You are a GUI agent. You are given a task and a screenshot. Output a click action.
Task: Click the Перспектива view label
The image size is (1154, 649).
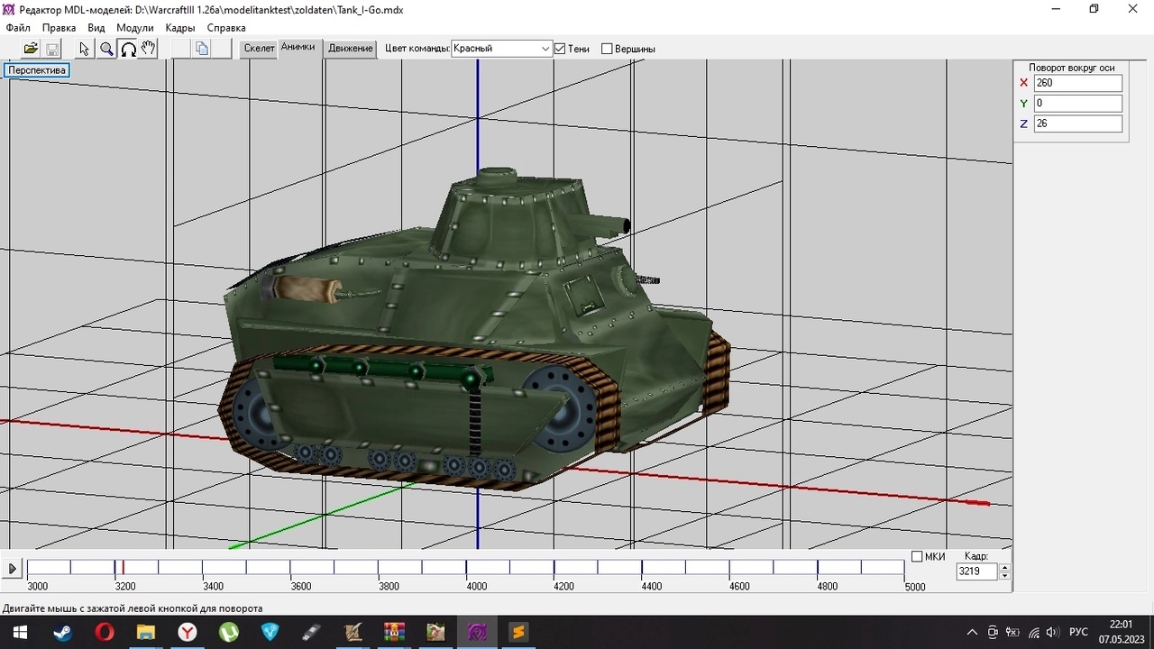[x=37, y=69]
